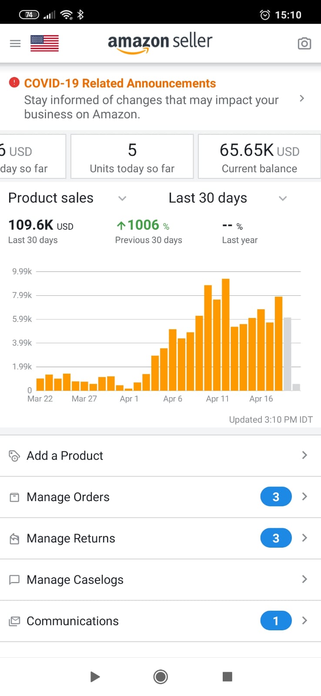The width and height of the screenshot is (321, 696).
Task: Tap the US flag marketplace icon
Action: (x=44, y=43)
